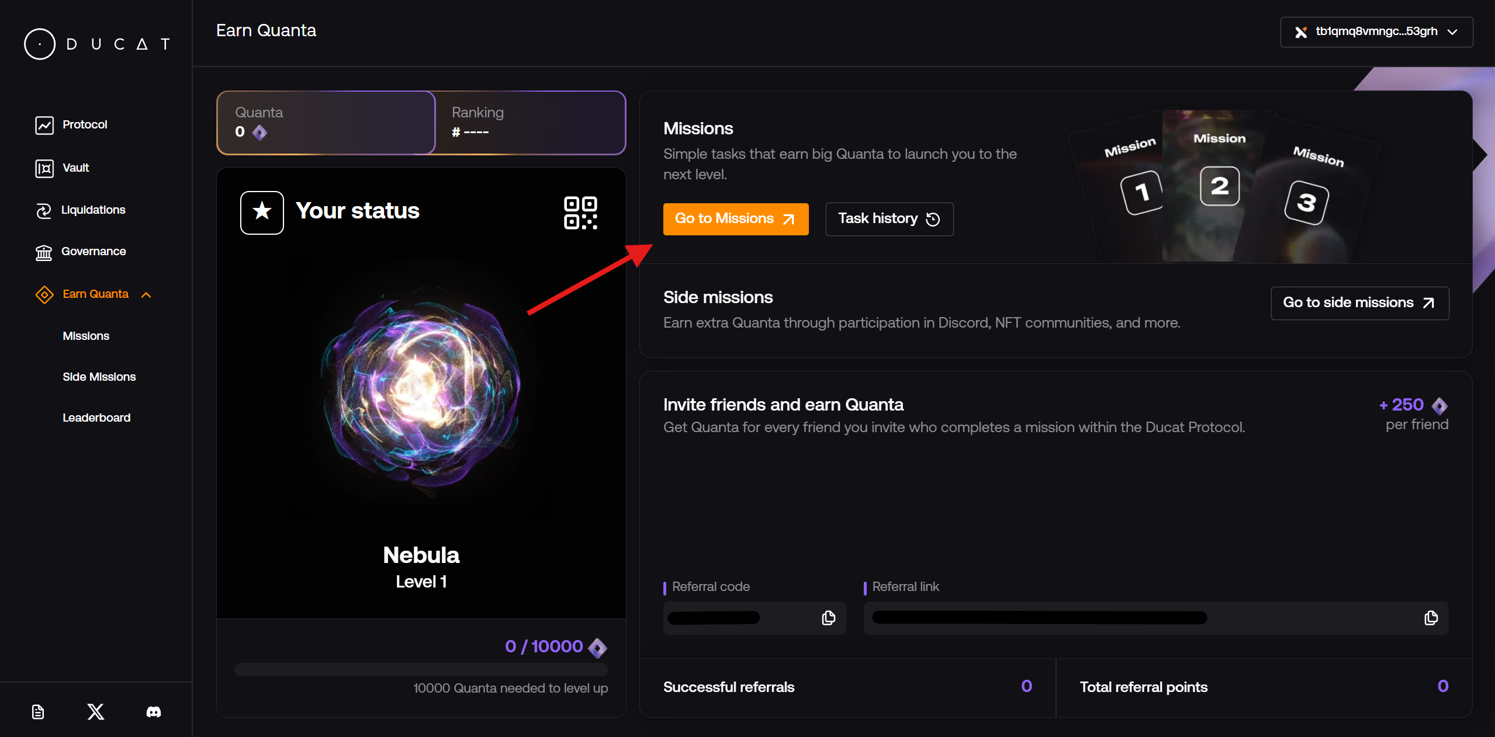The image size is (1495, 737).
Task: Open the docs page icon in sidebar footer
Action: click(38, 711)
